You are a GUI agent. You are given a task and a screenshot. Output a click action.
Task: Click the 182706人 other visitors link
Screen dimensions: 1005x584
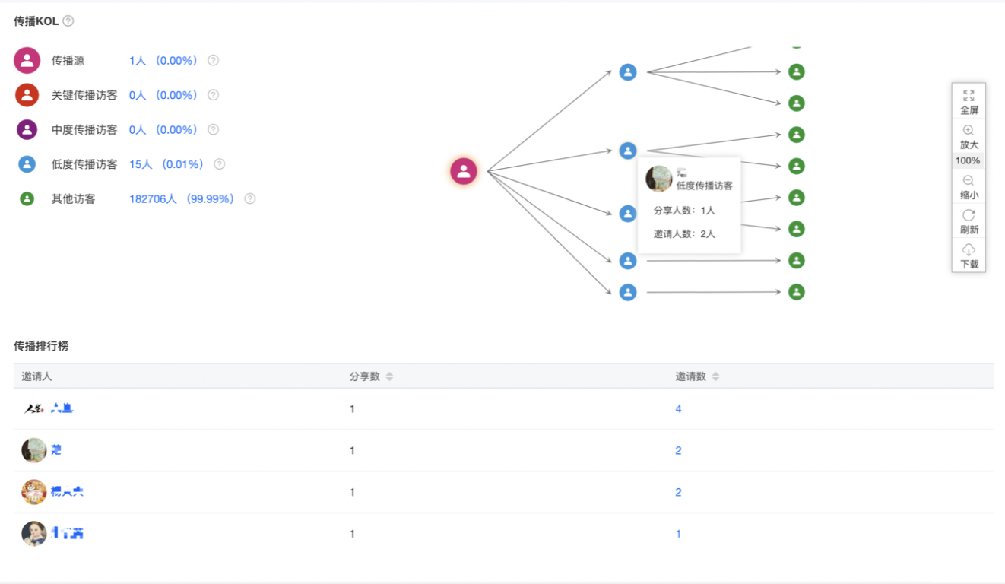pyautogui.click(x=153, y=198)
